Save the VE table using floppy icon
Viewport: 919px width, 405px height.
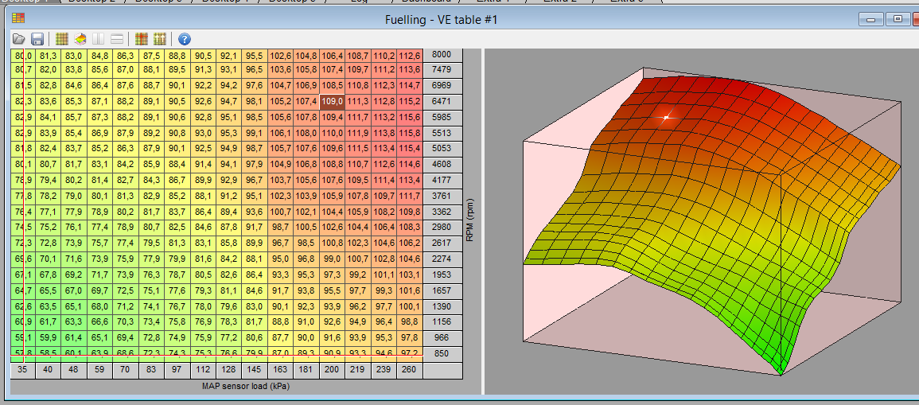click(x=37, y=38)
